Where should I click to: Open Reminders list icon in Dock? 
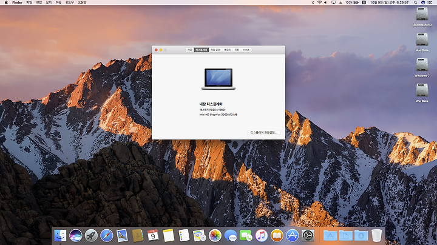tap(184, 235)
